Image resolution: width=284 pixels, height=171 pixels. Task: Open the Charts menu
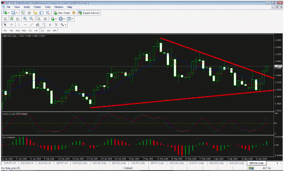[x=37, y=7]
